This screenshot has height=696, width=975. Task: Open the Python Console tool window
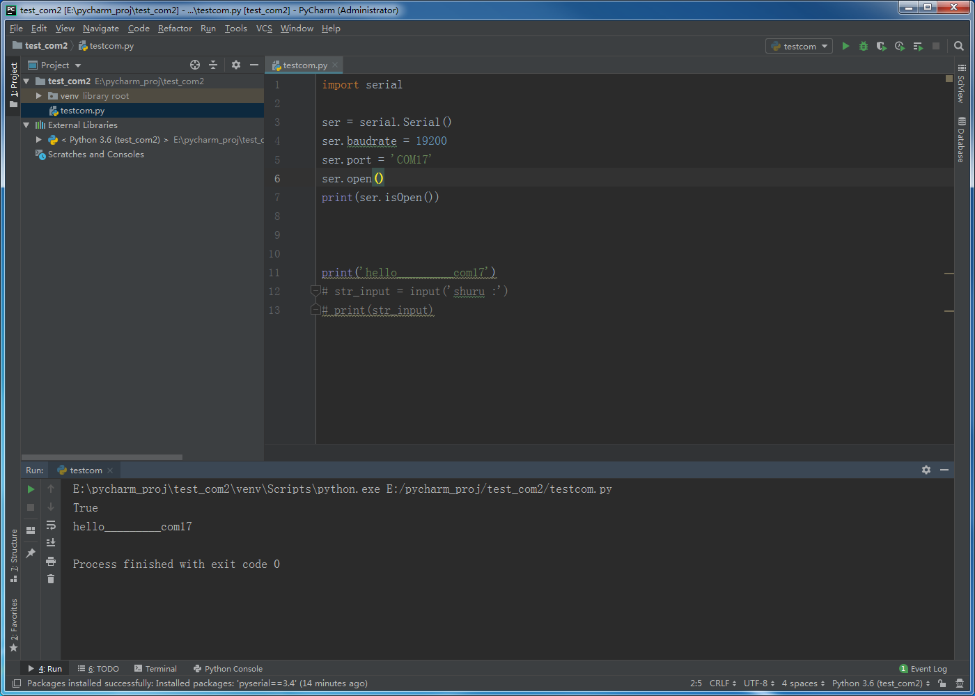pyautogui.click(x=228, y=669)
